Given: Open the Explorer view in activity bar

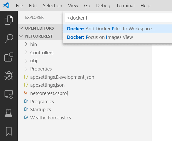Looking at the screenshot, I should (9, 20).
